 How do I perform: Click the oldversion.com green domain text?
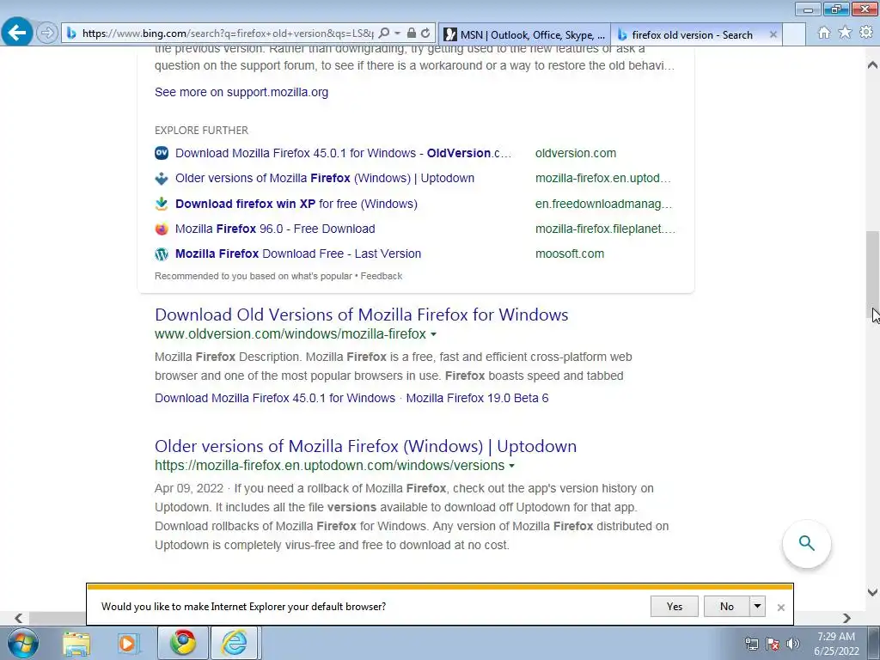(575, 153)
